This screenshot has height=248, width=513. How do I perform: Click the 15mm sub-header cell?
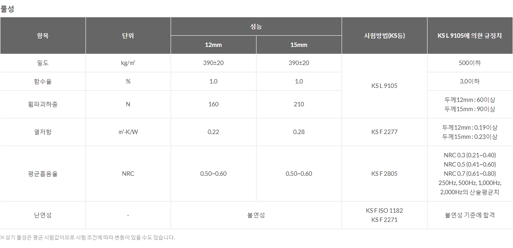(x=299, y=45)
